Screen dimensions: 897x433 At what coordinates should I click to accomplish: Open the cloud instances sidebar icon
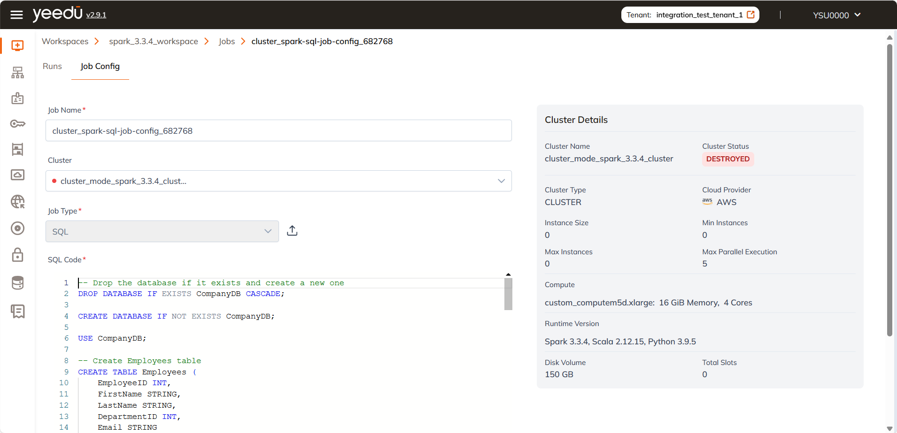[17, 175]
